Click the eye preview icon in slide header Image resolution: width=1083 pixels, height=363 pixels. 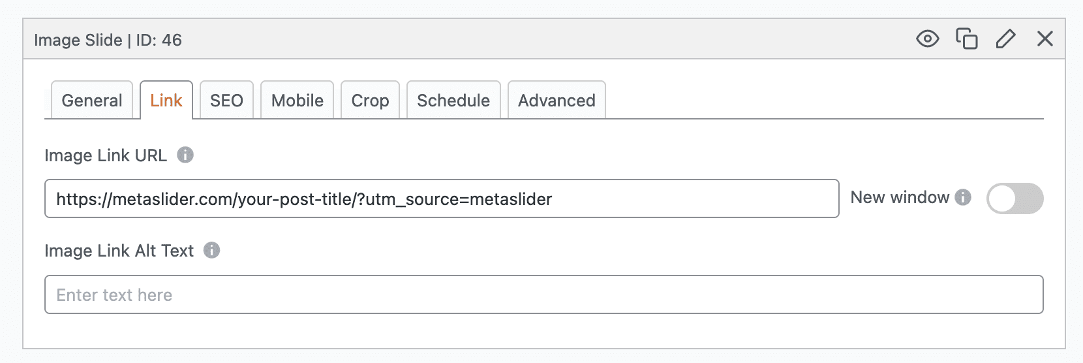click(x=927, y=39)
